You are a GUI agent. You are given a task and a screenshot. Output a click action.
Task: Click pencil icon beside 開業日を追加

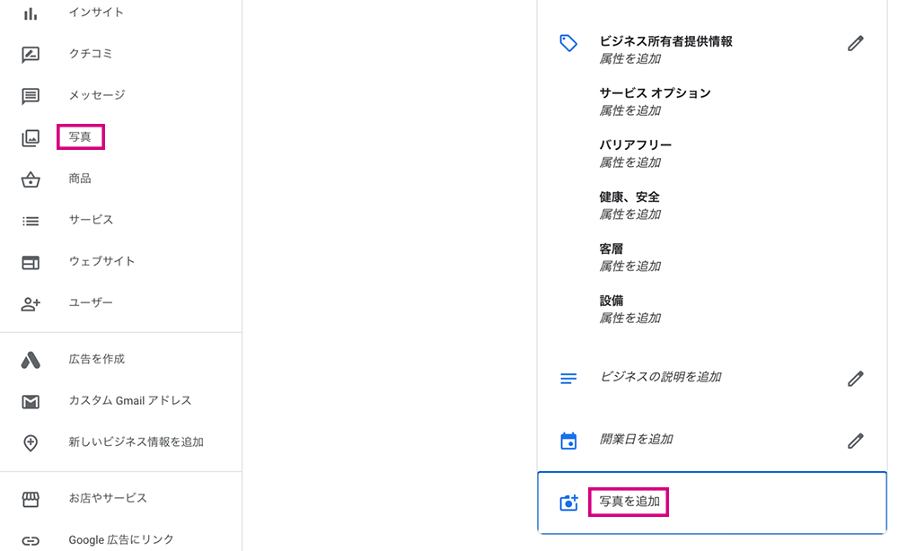[855, 442]
